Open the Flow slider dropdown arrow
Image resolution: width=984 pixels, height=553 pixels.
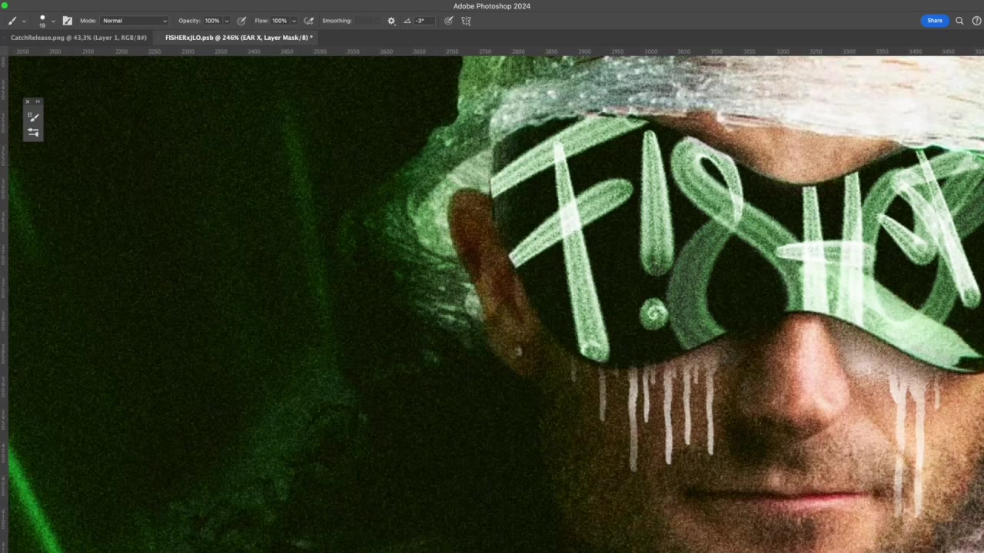click(x=294, y=21)
